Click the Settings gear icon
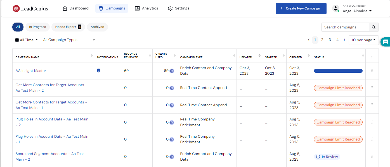The width and height of the screenshot is (390, 167). (x=170, y=8)
